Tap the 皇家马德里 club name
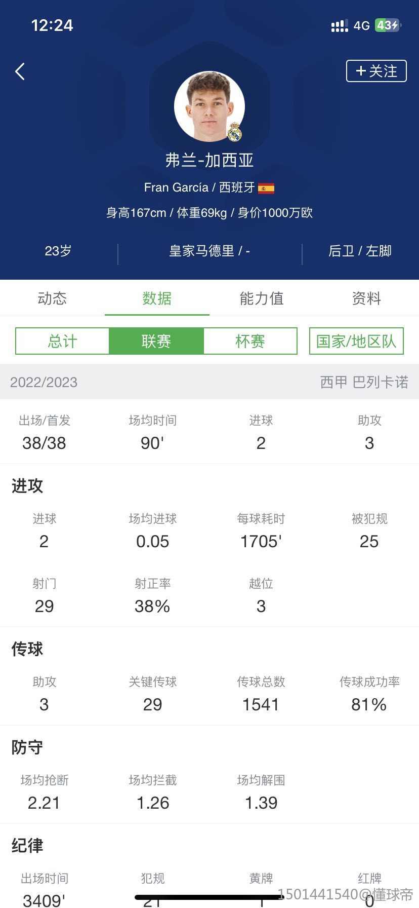419x908 pixels. point(202,251)
